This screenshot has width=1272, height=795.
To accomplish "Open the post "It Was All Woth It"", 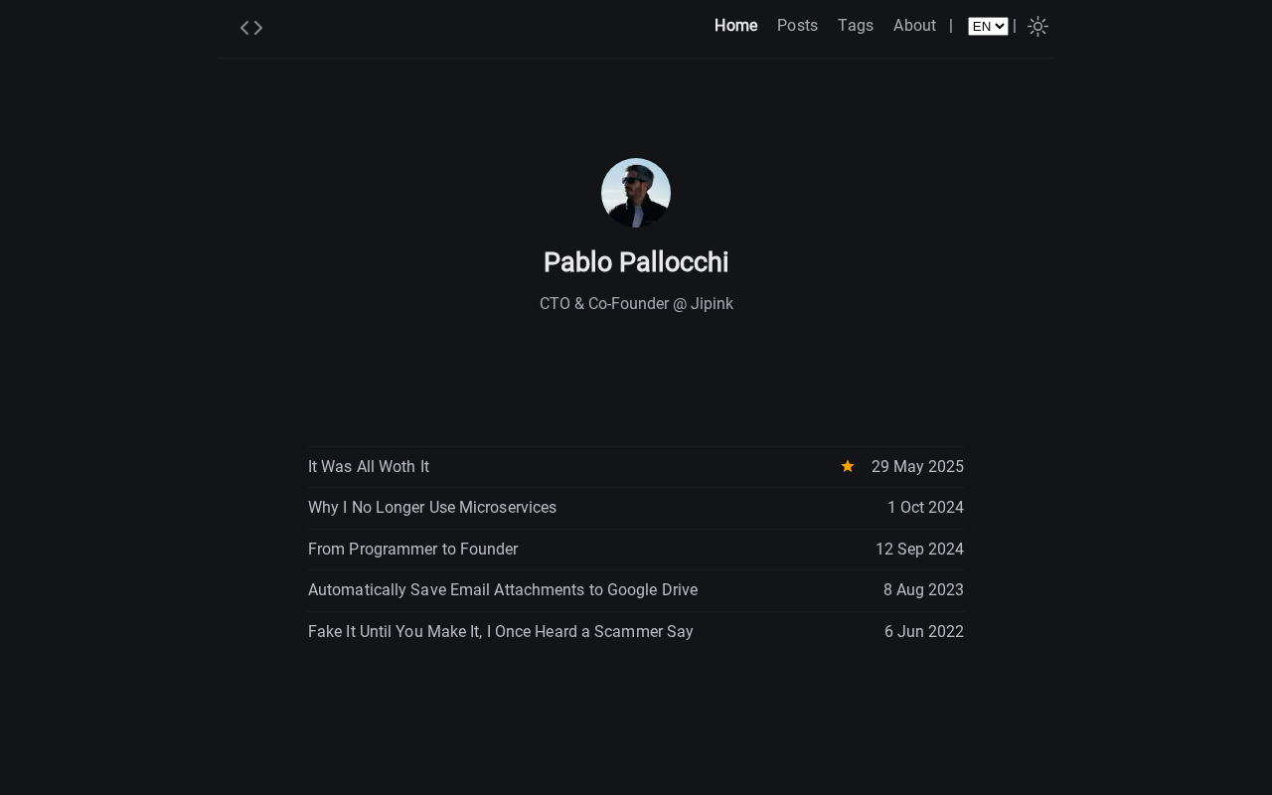I will 369,467.
